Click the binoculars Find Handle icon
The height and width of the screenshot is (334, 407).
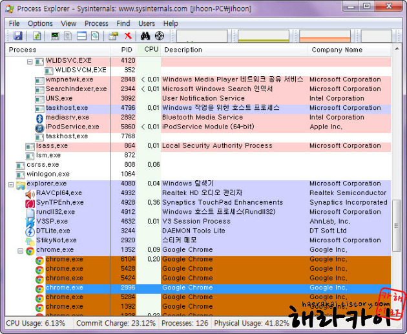[x=145, y=36]
